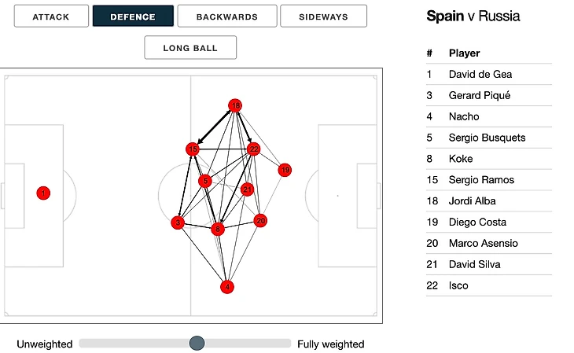Click player node 21 in midfield
This screenshot has height=353, width=574.
248,189
